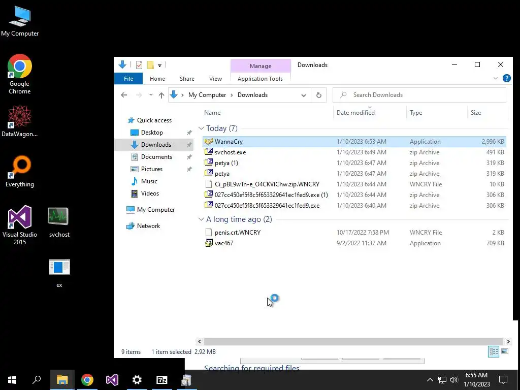Open the DataWagon desktop shortcut

20,121
